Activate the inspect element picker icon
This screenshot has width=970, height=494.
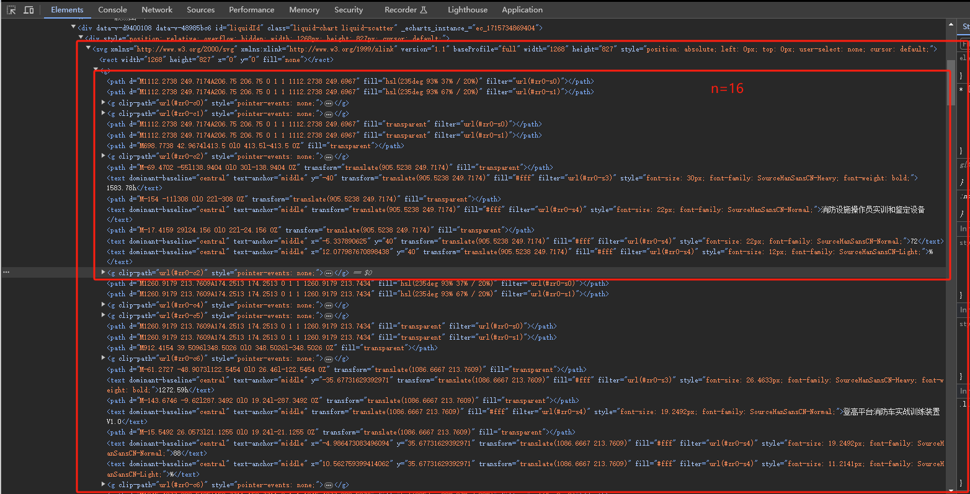[11, 10]
